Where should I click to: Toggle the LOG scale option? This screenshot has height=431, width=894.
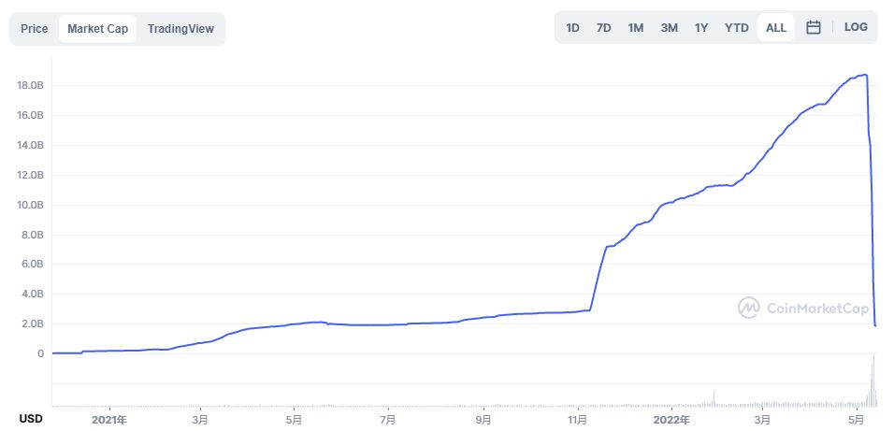[856, 27]
